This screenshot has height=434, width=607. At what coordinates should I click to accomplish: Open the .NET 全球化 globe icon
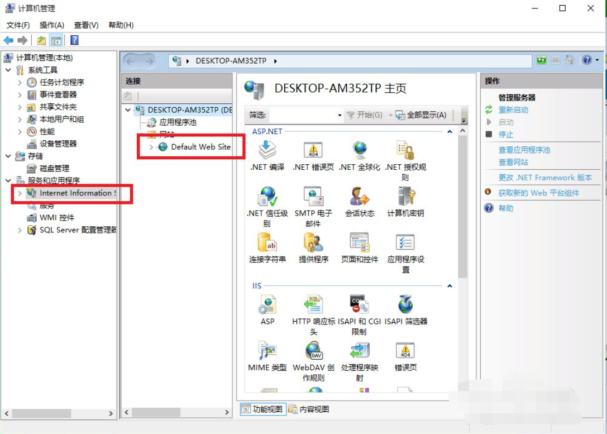click(360, 150)
